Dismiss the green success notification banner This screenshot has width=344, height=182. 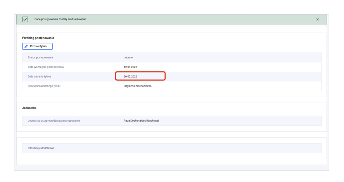coord(317,19)
